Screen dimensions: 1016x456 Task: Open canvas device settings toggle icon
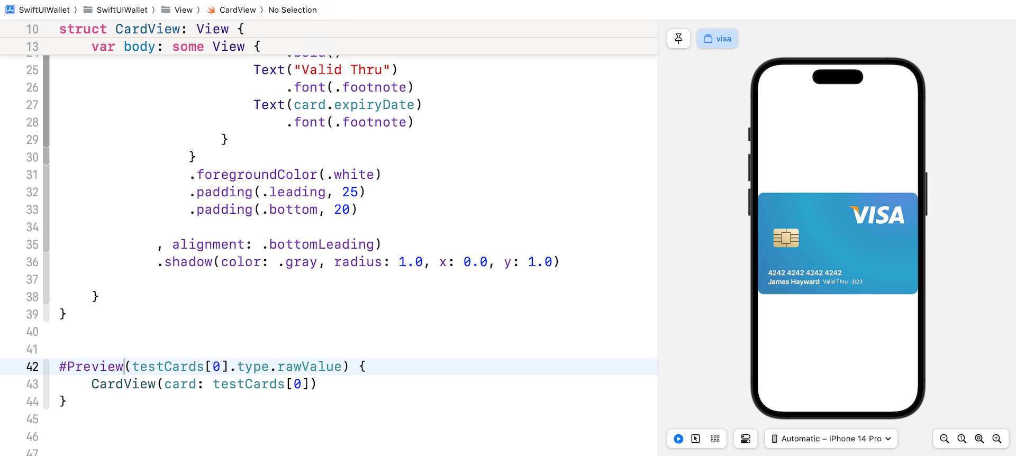coord(745,439)
